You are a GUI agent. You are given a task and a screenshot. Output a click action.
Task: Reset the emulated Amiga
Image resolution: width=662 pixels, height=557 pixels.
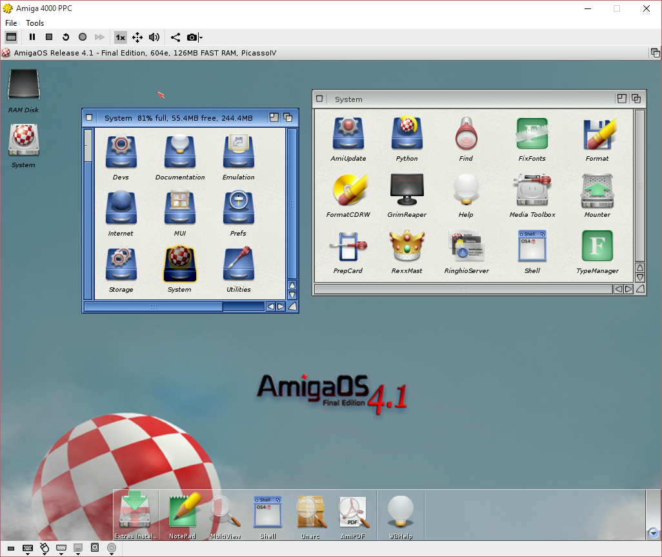65,37
